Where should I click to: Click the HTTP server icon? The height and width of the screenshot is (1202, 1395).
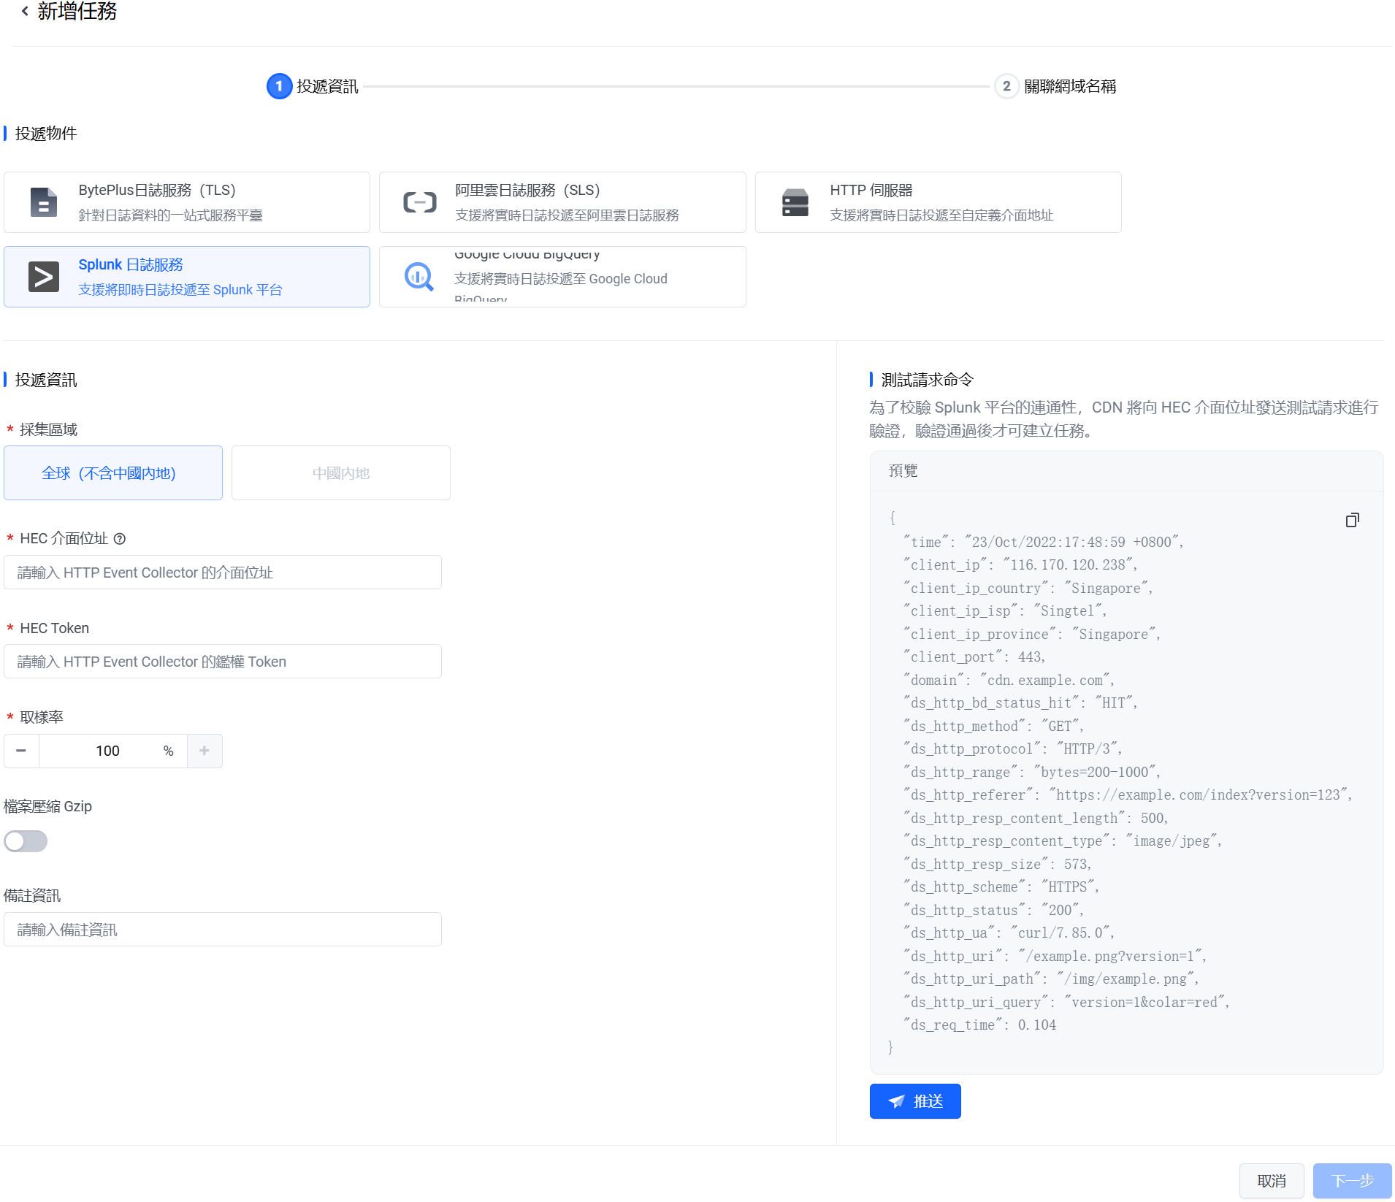point(795,202)
